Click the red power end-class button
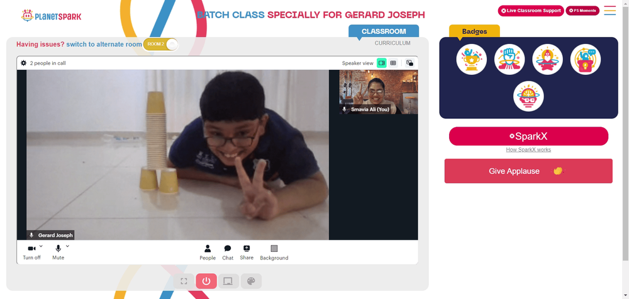The width and height of the screenshot is (629, 299). (206, 281)
